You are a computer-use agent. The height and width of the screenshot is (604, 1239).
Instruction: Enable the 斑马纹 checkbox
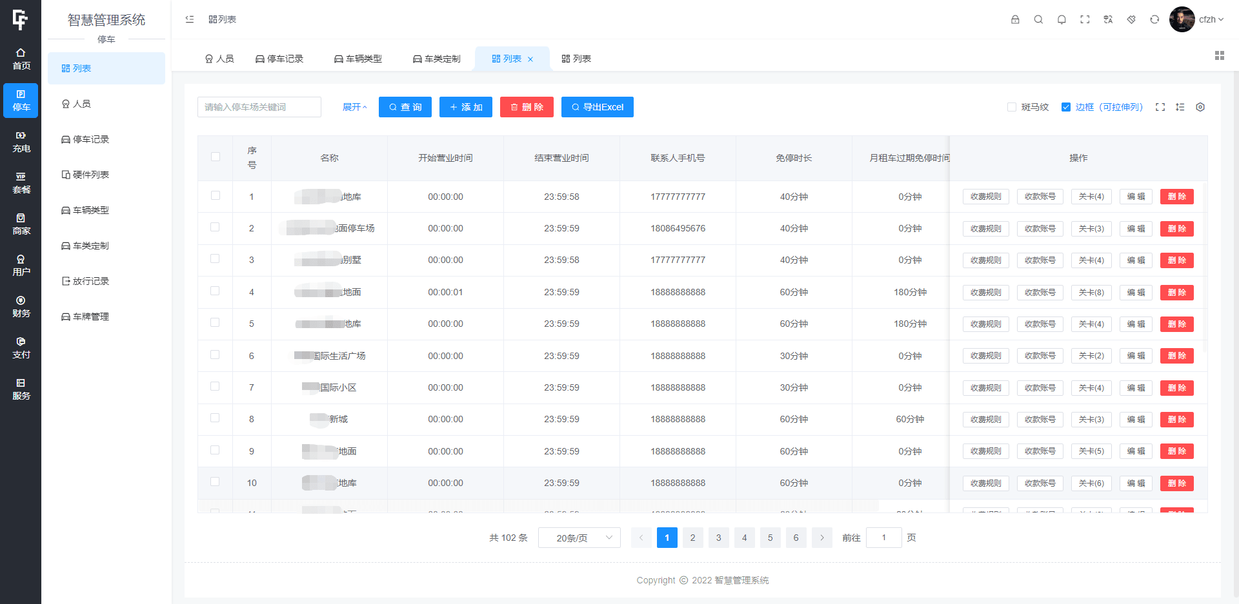[x=1012, y=107]
